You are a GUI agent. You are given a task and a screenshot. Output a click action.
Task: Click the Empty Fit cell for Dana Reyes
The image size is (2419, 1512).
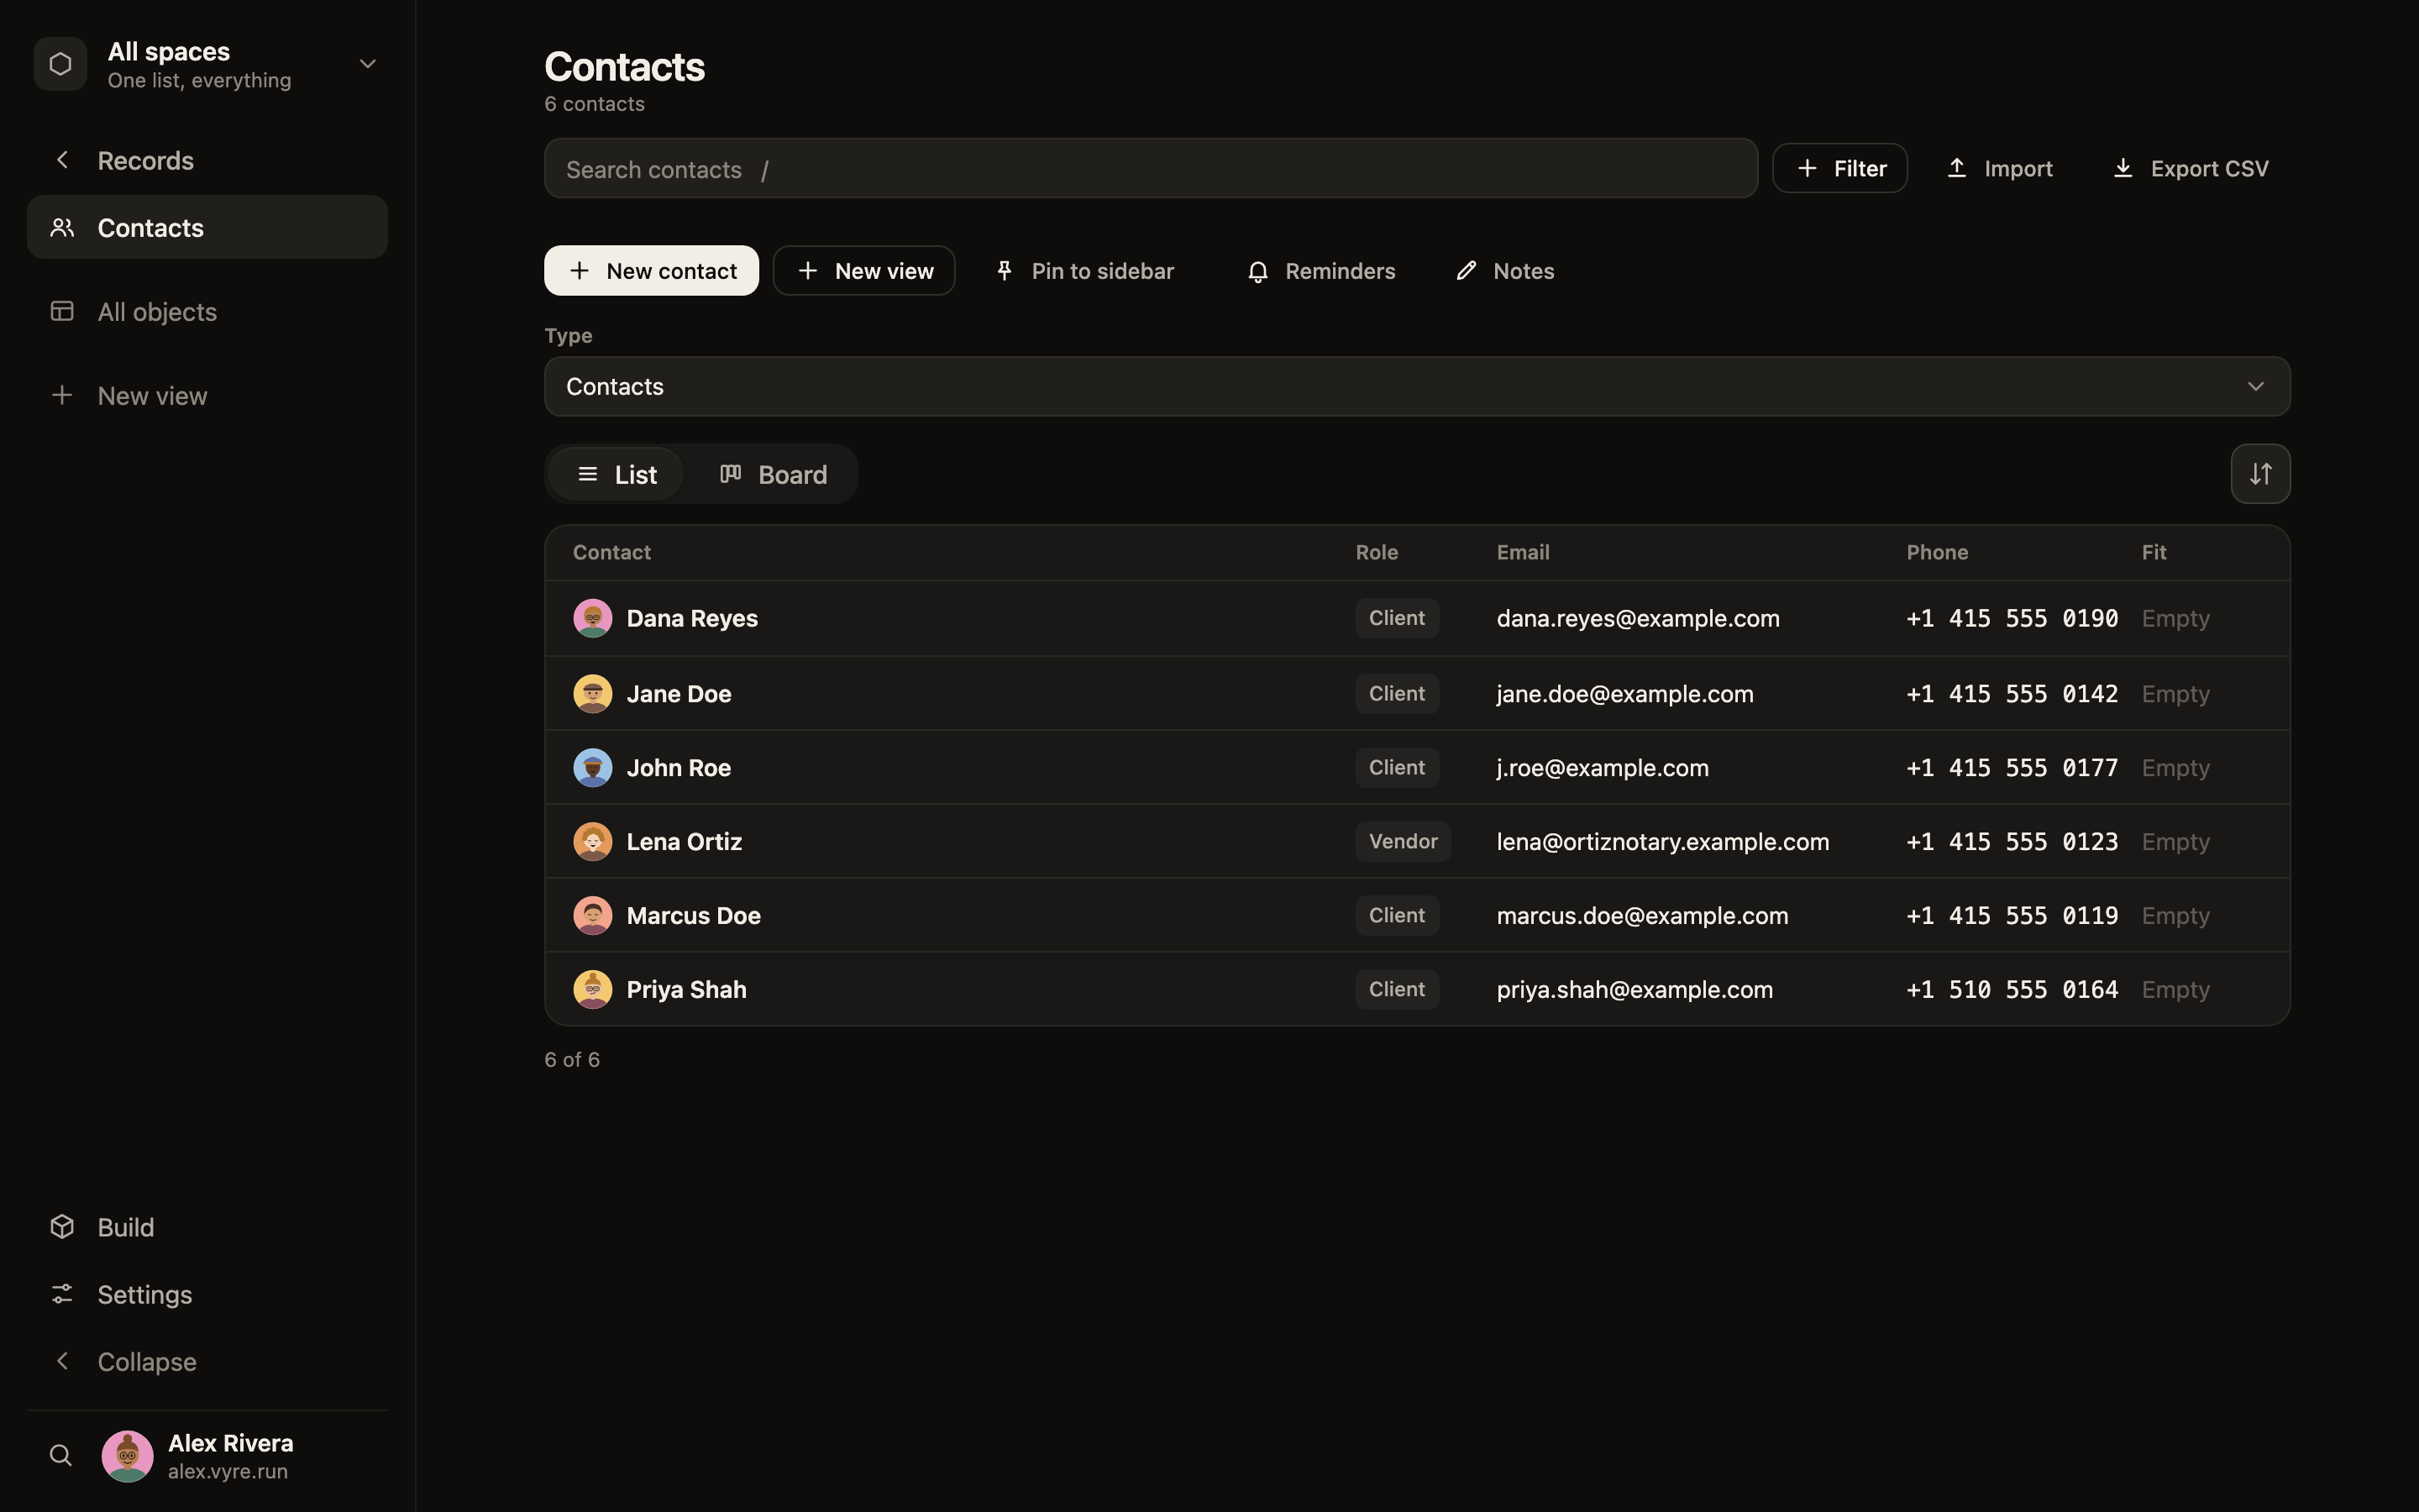(x=2175, y=619)
